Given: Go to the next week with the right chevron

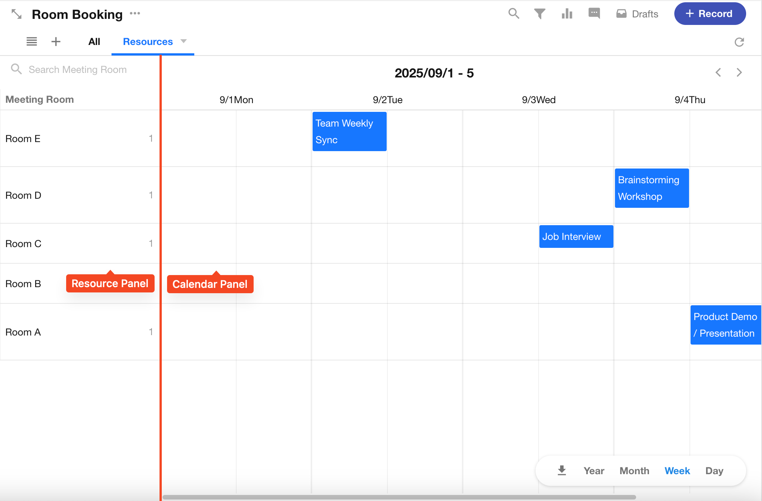Looking at the screenshot, I should coord(739,73).
